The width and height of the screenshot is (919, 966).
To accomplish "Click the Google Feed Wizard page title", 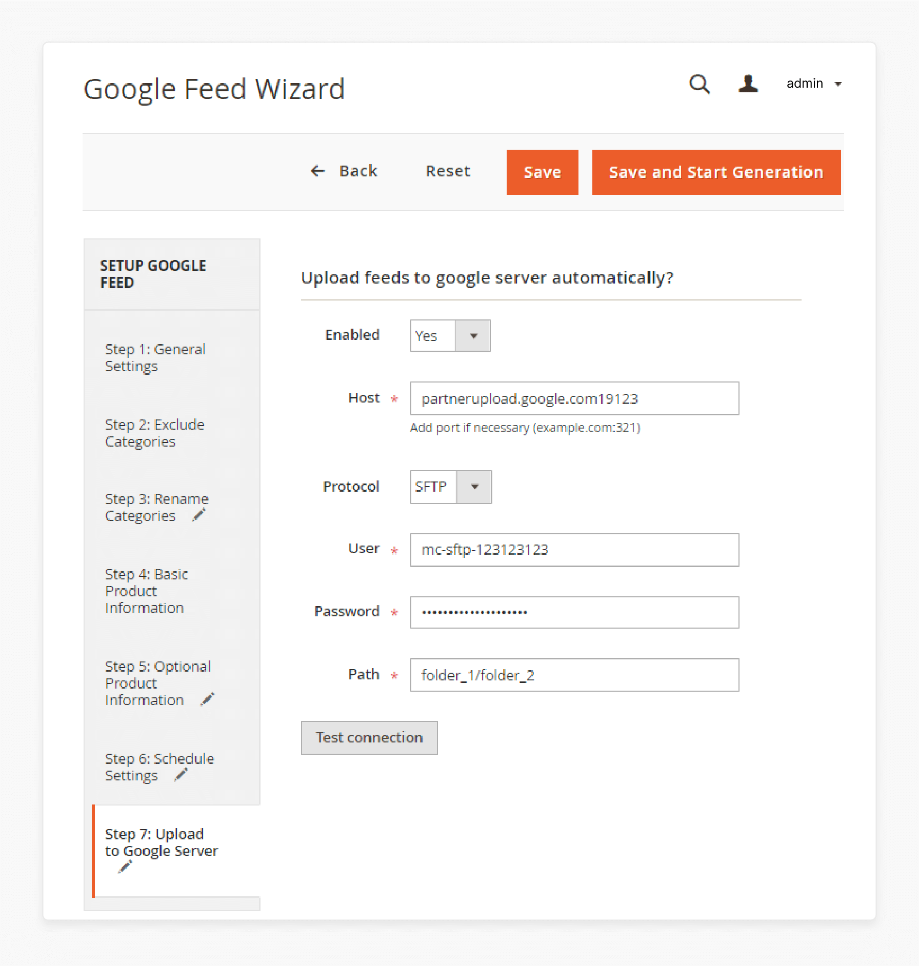I will pos(214,89).
